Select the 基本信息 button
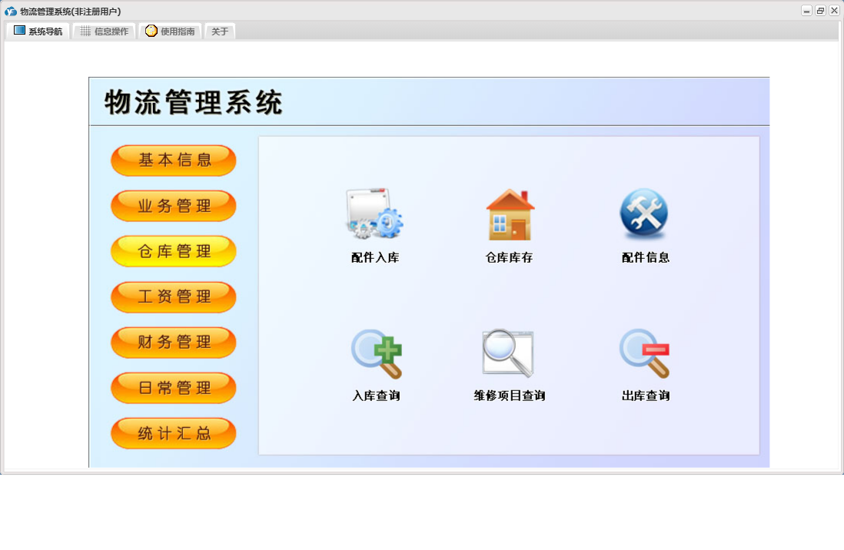The height and width of the screenshot is (550, 844). pyautogui.click(x=173, y=161)
